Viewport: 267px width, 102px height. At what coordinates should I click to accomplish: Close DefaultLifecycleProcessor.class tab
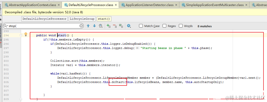116,5
